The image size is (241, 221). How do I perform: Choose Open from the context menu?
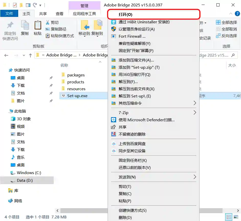click(125, 15)
